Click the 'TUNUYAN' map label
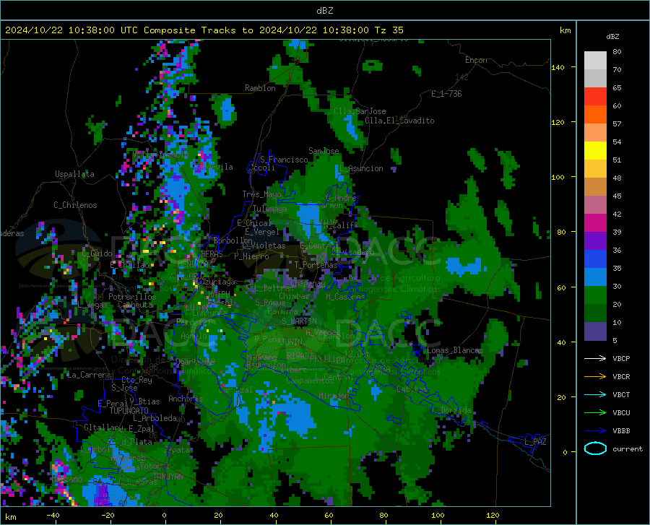The width and height of the screenshot is (650, 525). coord(168,477)
